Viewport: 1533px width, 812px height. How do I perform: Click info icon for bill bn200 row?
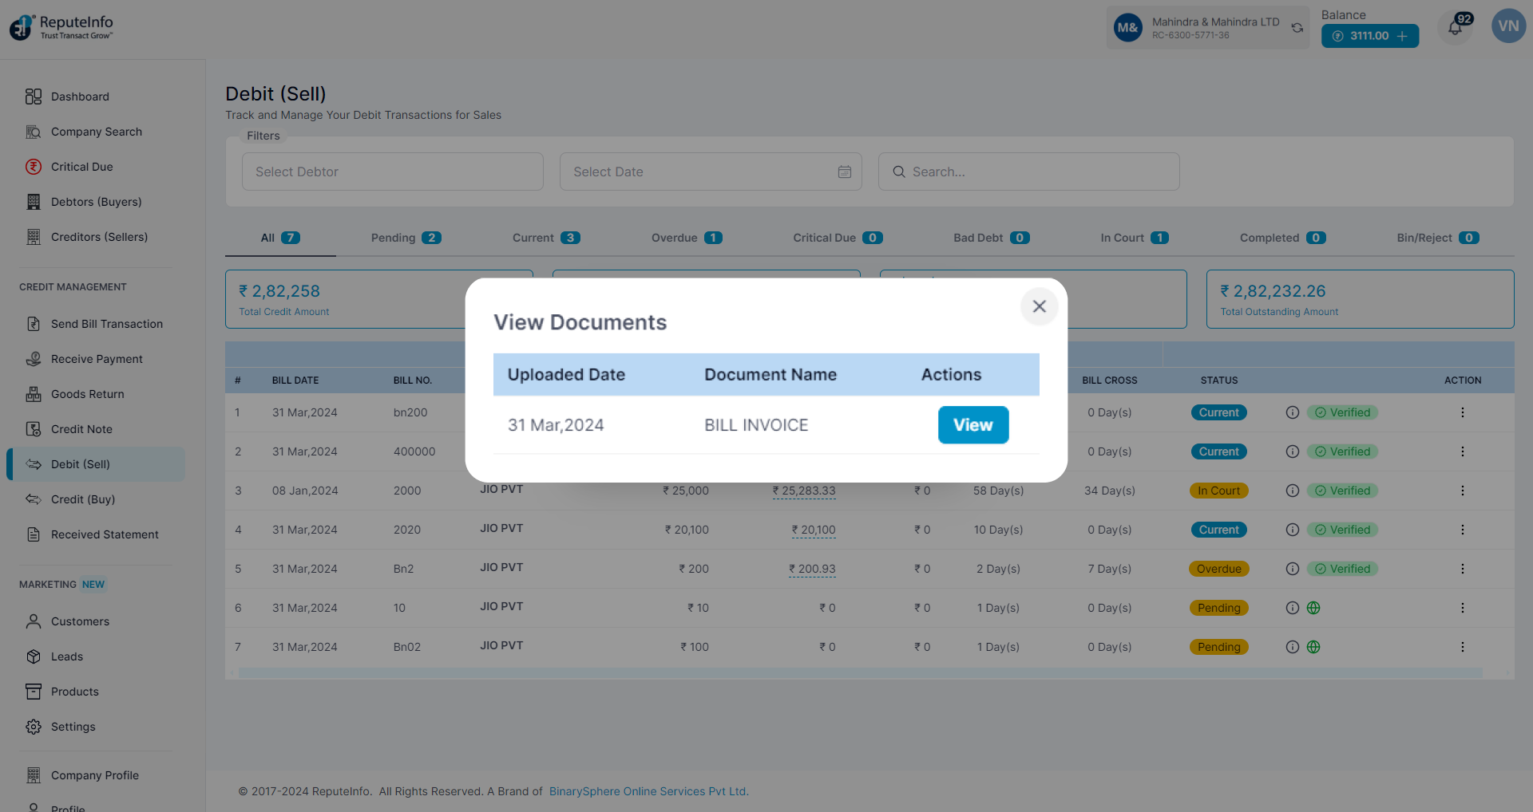1292,412
